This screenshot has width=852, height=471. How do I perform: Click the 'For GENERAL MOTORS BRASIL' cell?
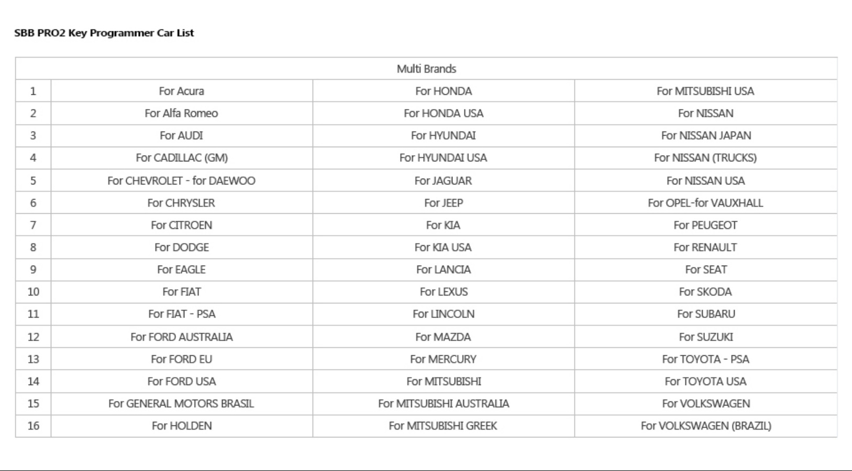(x=181, y=403)
